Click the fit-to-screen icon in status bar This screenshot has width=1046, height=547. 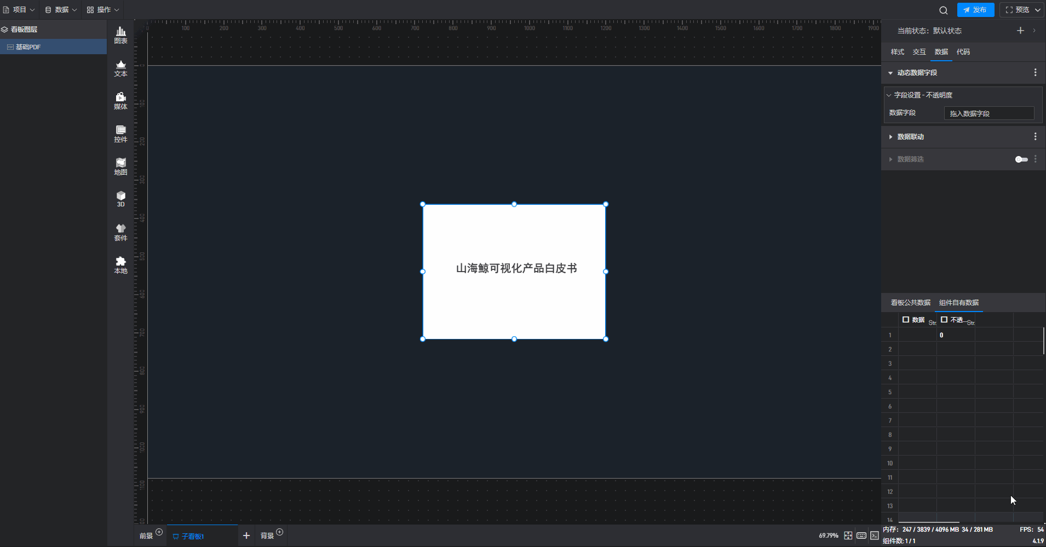848,536
